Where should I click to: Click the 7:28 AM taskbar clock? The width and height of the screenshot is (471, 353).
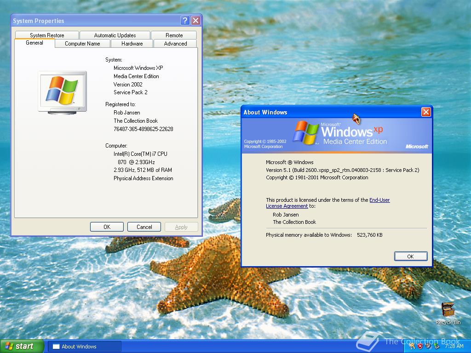454,346
